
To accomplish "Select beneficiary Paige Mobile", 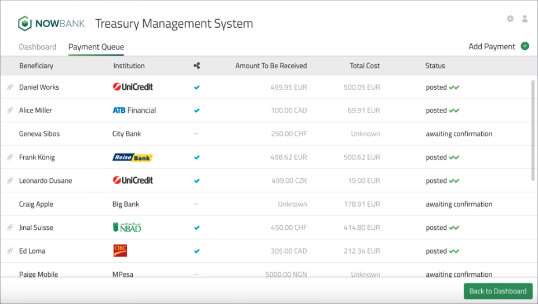I will pyautogui.click(x=38, y=274).
